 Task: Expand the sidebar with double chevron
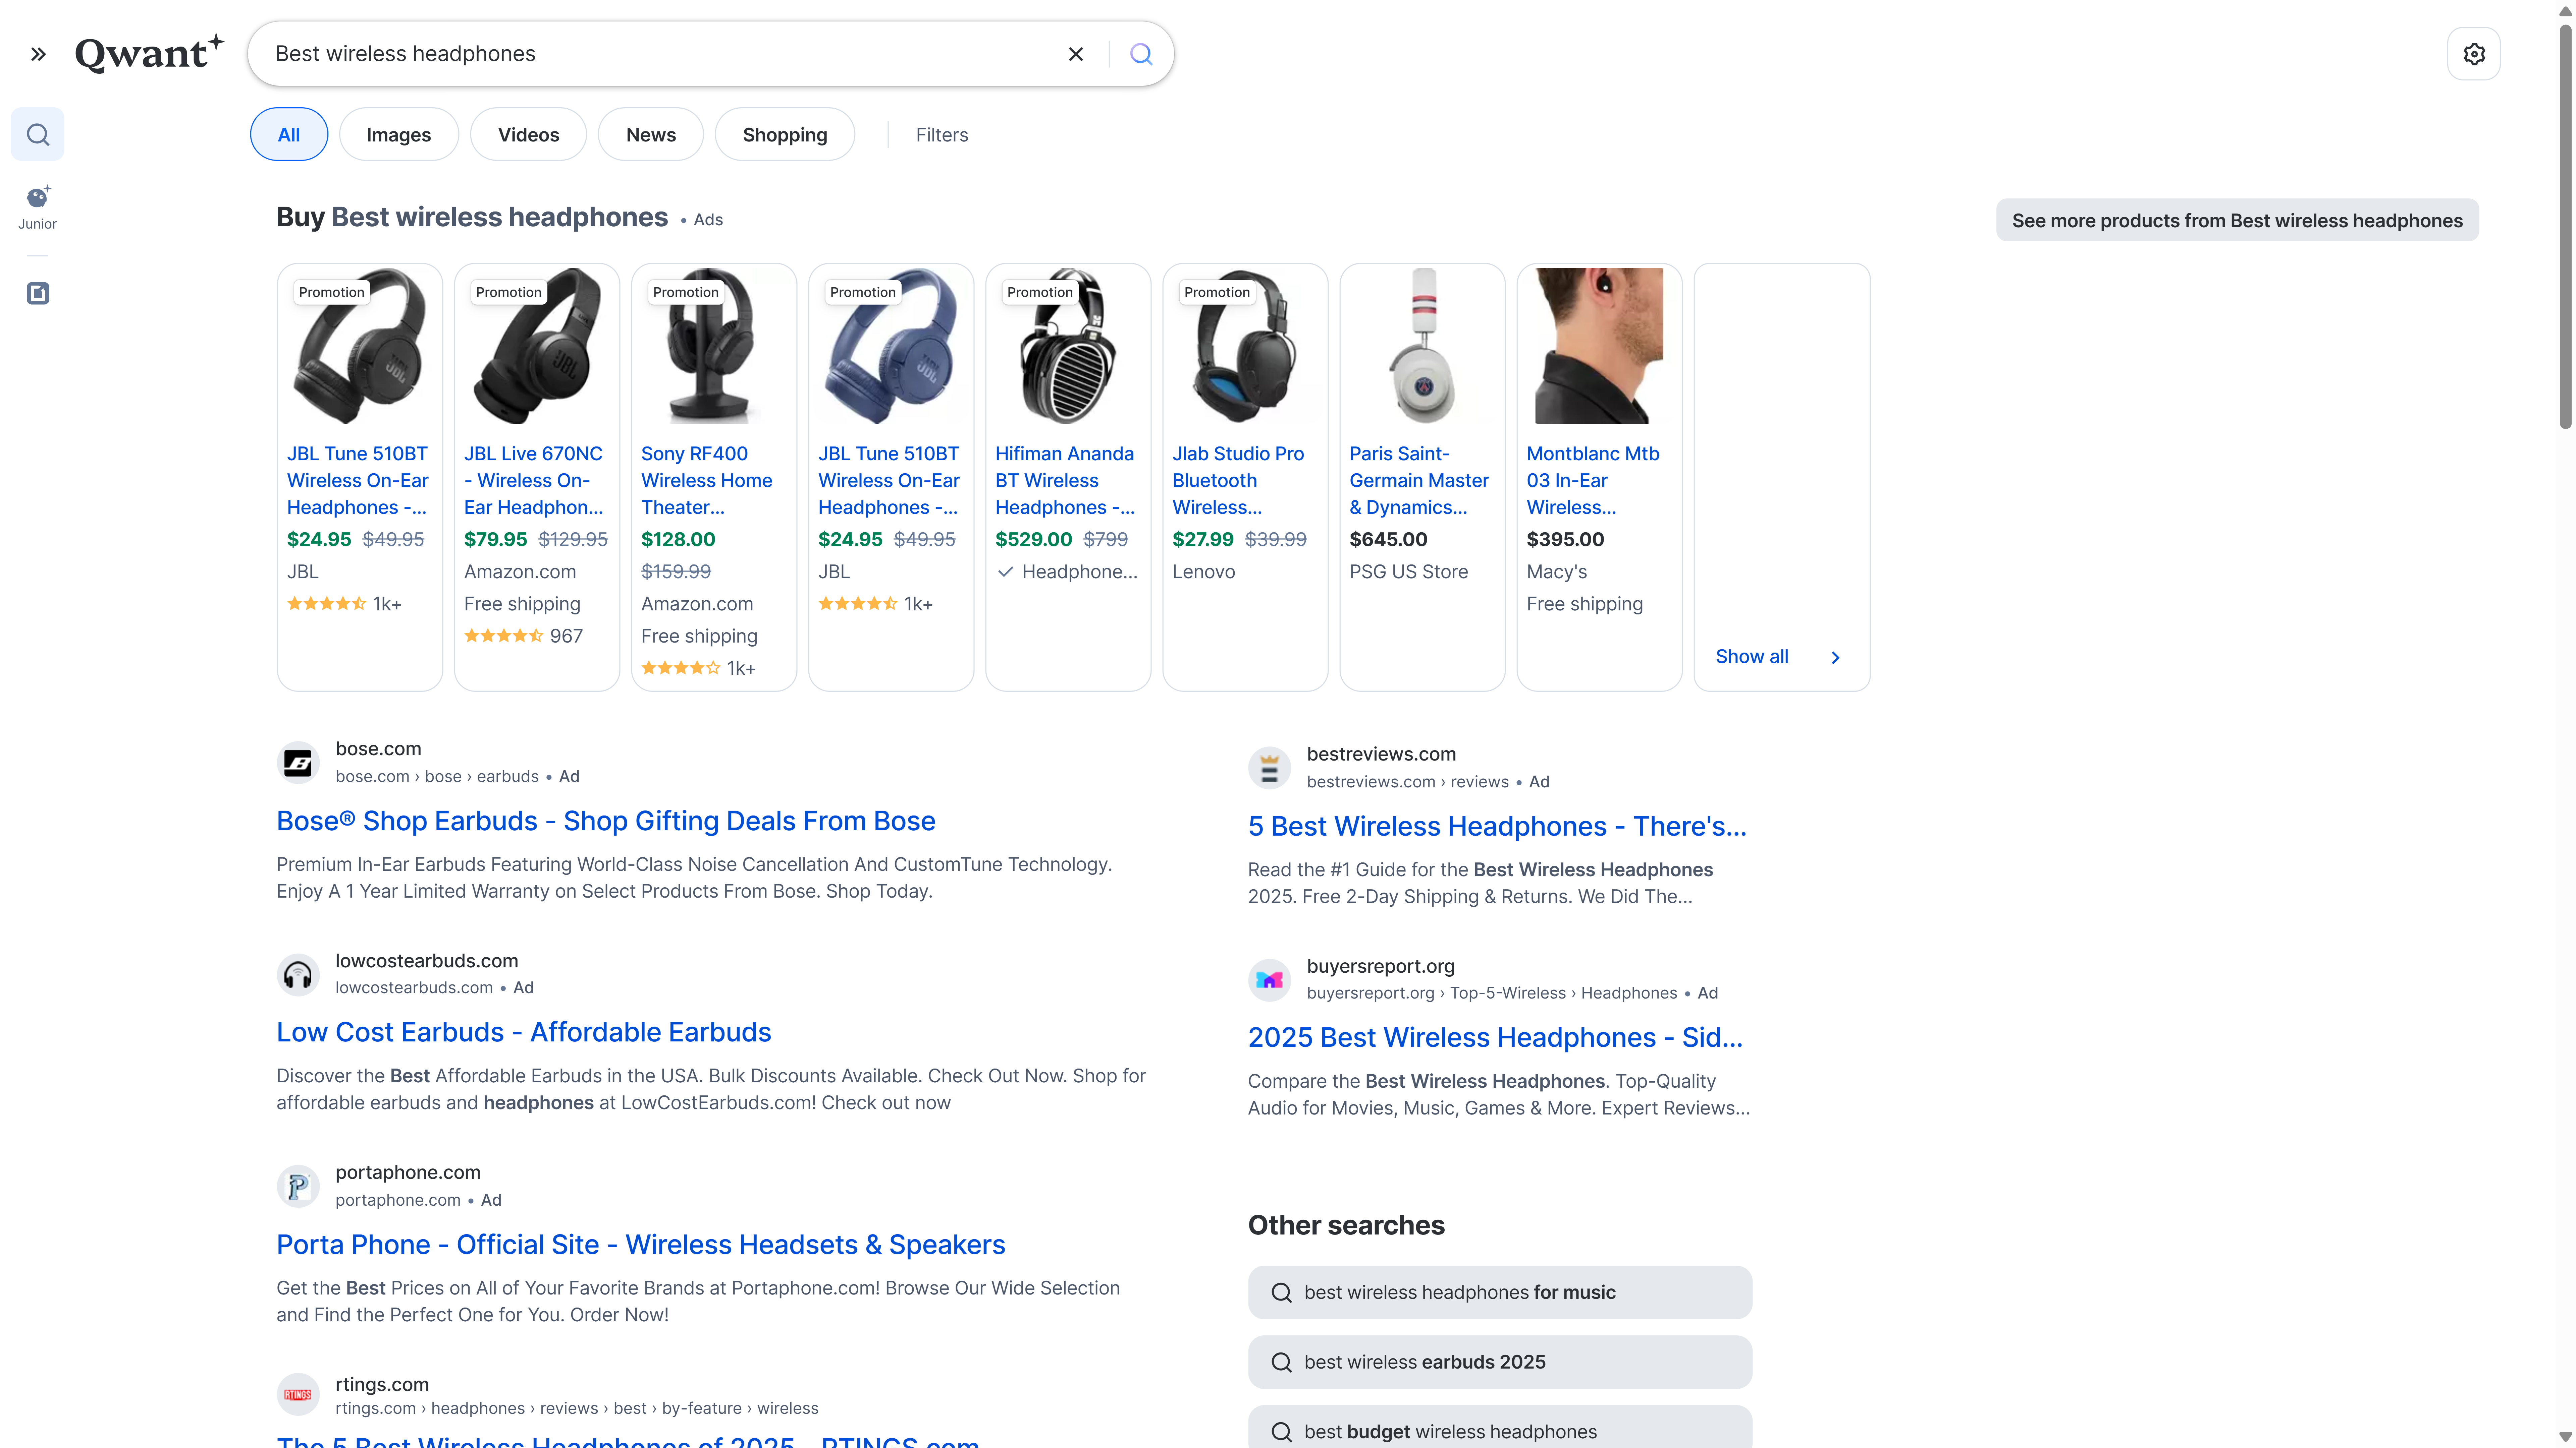click(38, 54)
